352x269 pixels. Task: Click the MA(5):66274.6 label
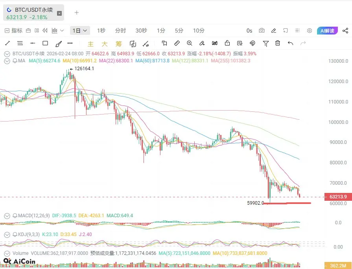(x=44, y=61)
